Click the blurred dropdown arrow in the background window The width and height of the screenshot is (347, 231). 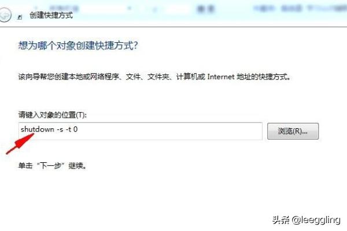pyautogui.click(x=129, y=9)
